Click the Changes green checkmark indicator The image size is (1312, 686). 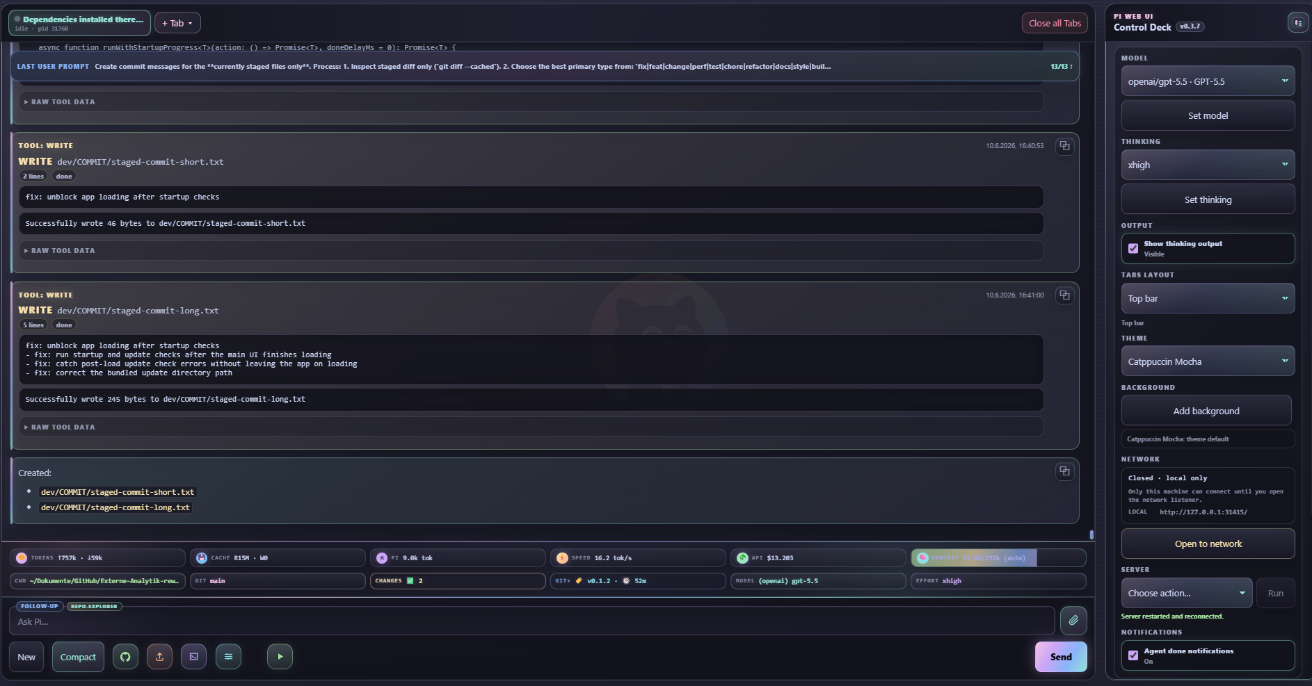[410, 581]
